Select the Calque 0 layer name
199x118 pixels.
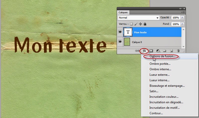[x=137, y=42]
